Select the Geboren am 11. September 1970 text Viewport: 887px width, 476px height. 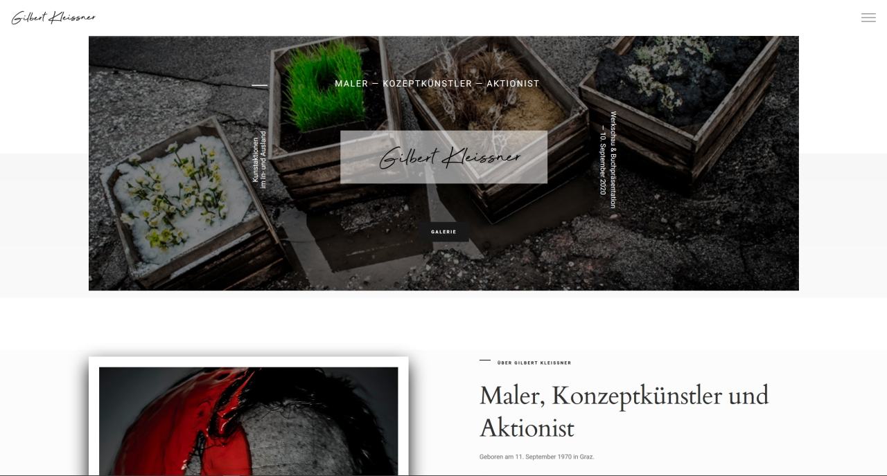click(x=536, y=457)
